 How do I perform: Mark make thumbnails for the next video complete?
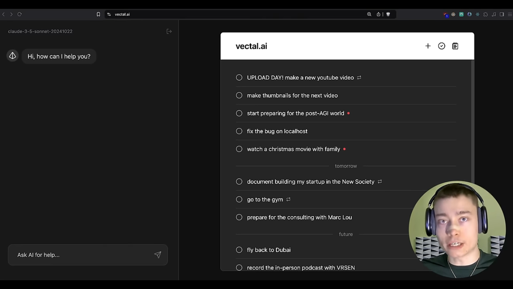(239, 95)
